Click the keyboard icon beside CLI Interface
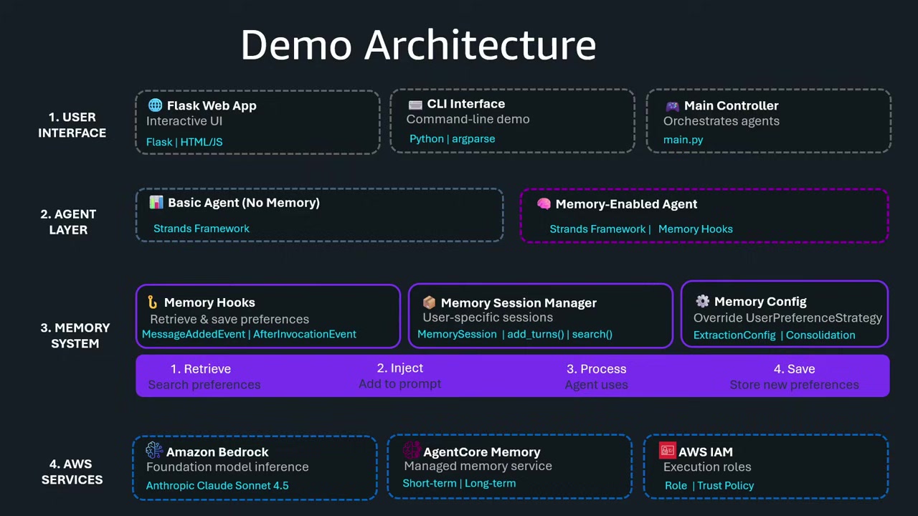The image size is (918, 516). pyautogui.click(x=415, y=105)
